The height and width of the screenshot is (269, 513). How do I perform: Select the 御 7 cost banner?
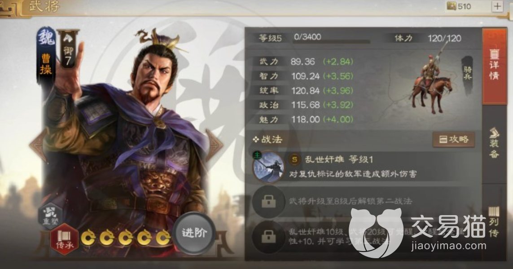[68, 50]
